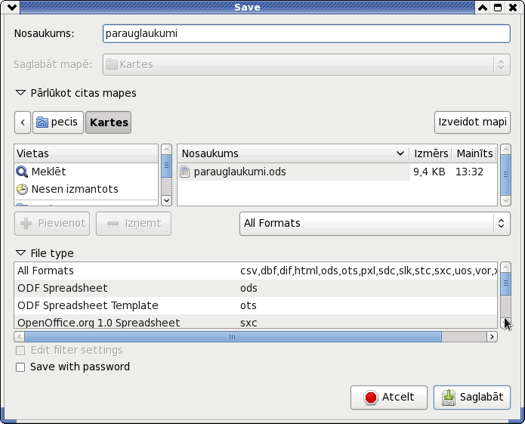Viewport: 525px width, 424px height.
Task: Maximize the Save dialog window
Action: (498, 8)
